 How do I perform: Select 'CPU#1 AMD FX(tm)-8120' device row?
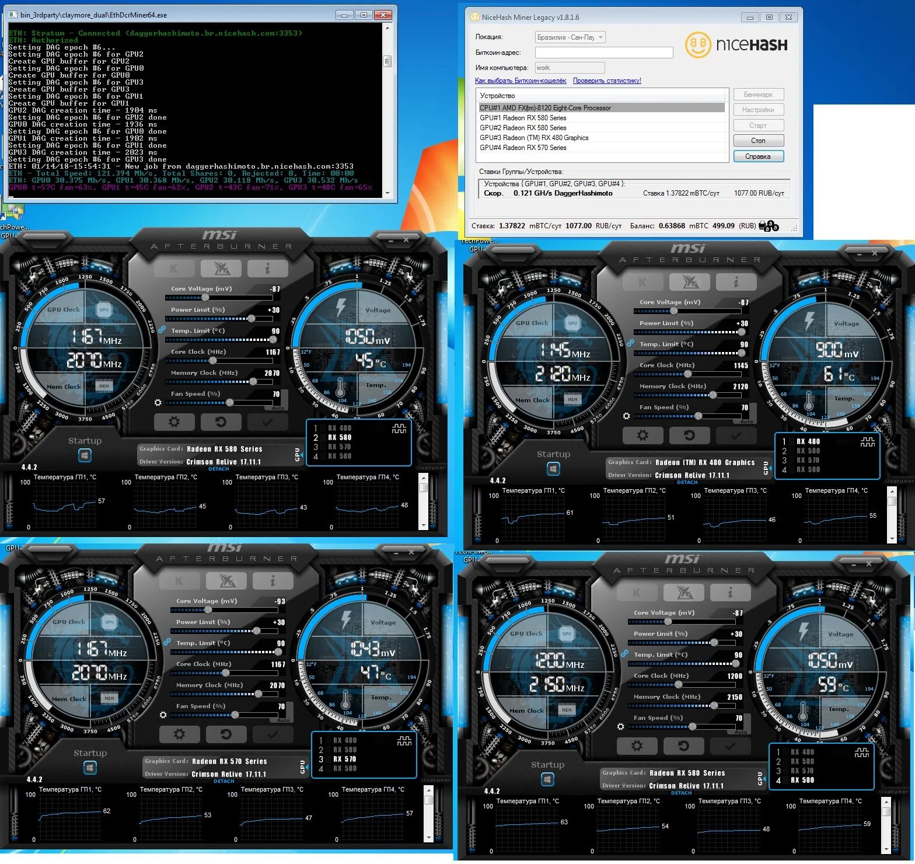pyautogui.click(x=602, y=108)
